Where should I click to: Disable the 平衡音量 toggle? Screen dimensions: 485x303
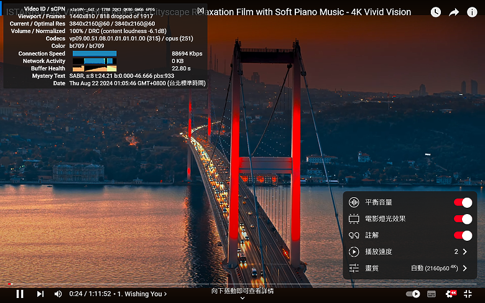coord(463,203)
